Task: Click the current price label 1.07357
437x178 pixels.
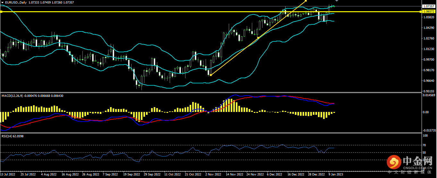Action: coord(429,6)
